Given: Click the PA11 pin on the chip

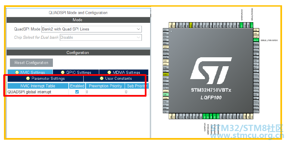Looking at the screenshot, I should tap(256, 47).
